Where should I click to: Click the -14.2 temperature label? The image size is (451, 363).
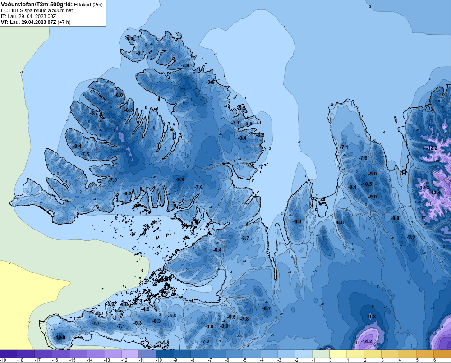point(366,341)
